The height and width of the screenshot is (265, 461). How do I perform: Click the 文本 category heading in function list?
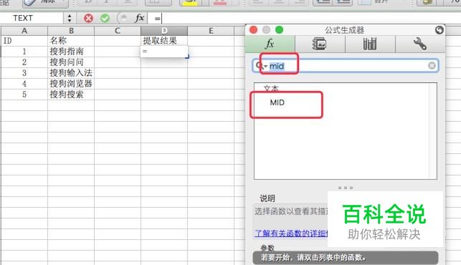tap(271, 88)
